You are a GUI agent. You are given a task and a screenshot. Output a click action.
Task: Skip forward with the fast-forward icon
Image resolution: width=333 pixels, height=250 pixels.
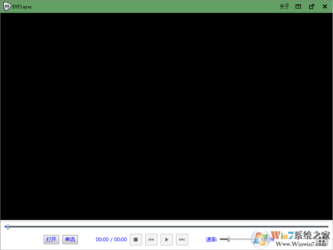(x=182, y=239)
